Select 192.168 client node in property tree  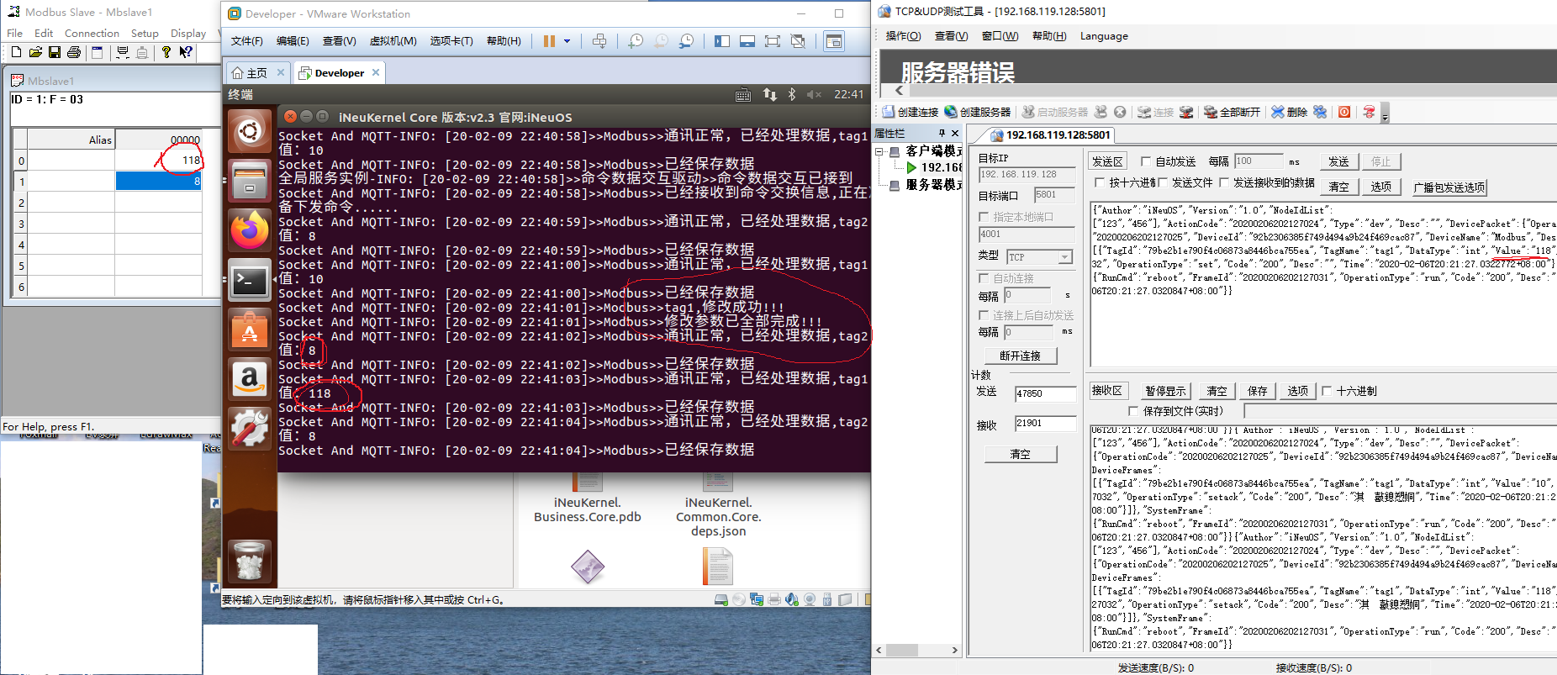pos(941,167)
